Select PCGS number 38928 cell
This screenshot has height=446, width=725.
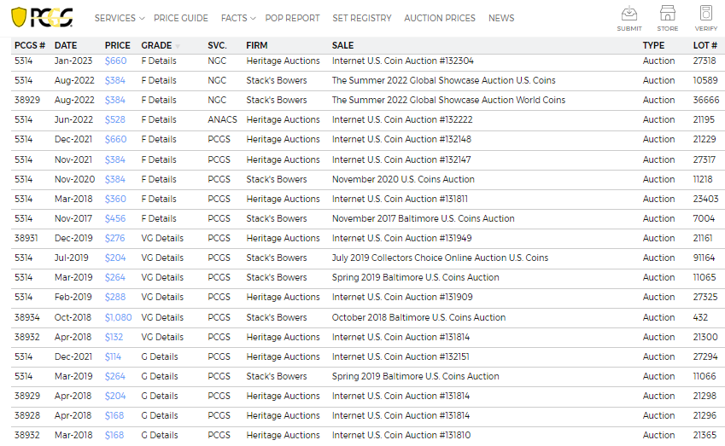[26, 415]
